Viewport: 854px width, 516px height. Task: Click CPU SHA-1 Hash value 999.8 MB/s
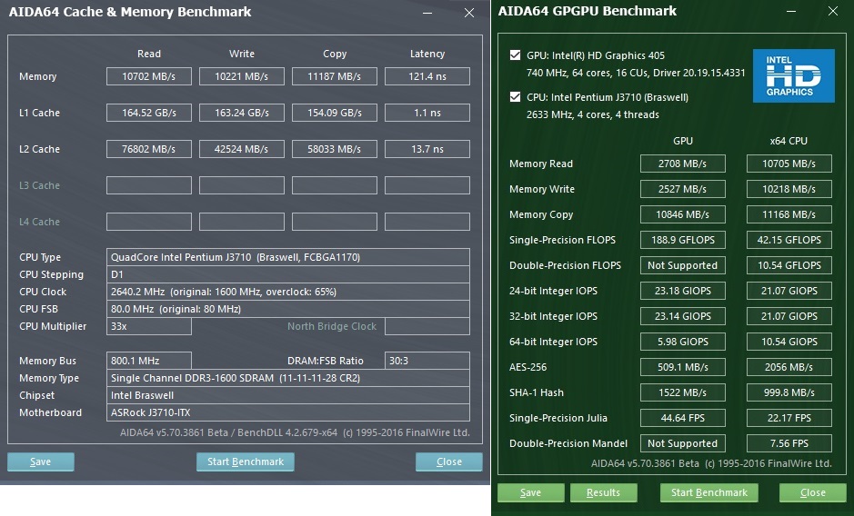[x=789, y=392]
